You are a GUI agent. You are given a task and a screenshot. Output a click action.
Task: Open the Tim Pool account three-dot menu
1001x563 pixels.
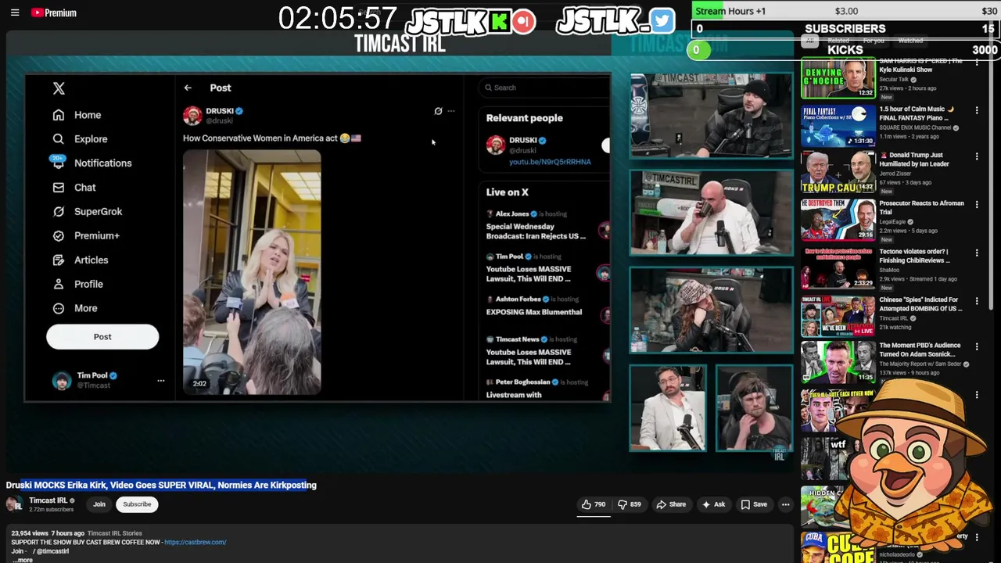click(x=161, y=381)
